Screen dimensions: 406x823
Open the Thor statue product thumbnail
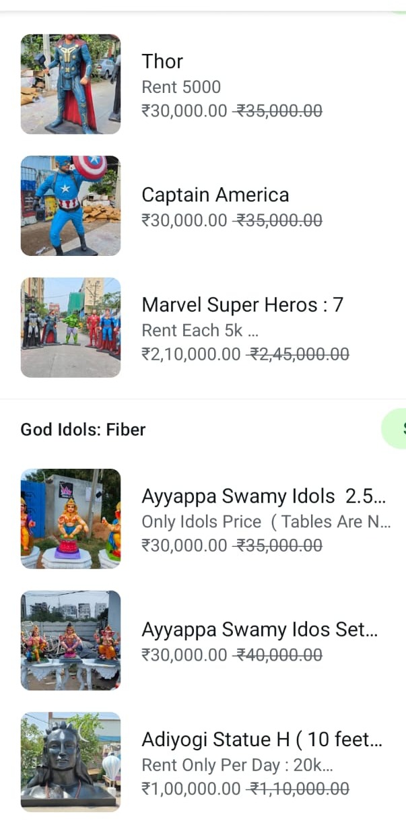[71, 84]
